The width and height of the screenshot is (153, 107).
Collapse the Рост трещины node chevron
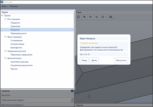coord(5,19)
